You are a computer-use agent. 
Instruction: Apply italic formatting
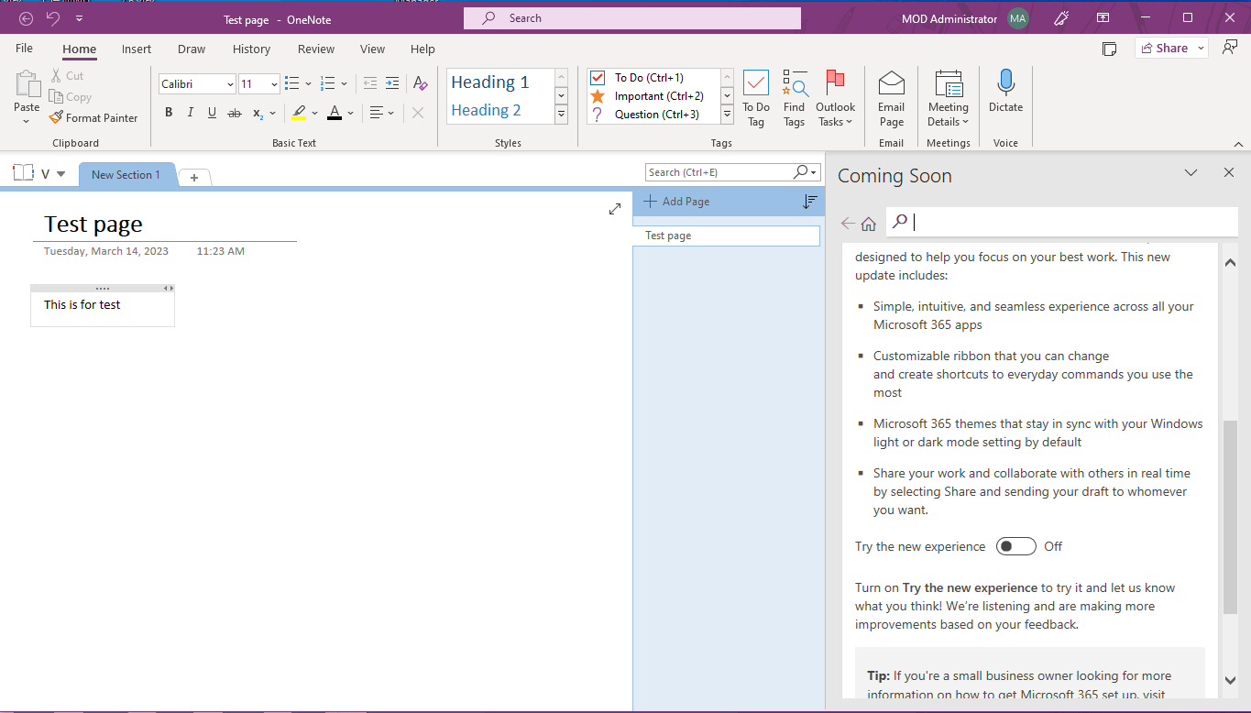pyautogui.click(x=191, y=113)
